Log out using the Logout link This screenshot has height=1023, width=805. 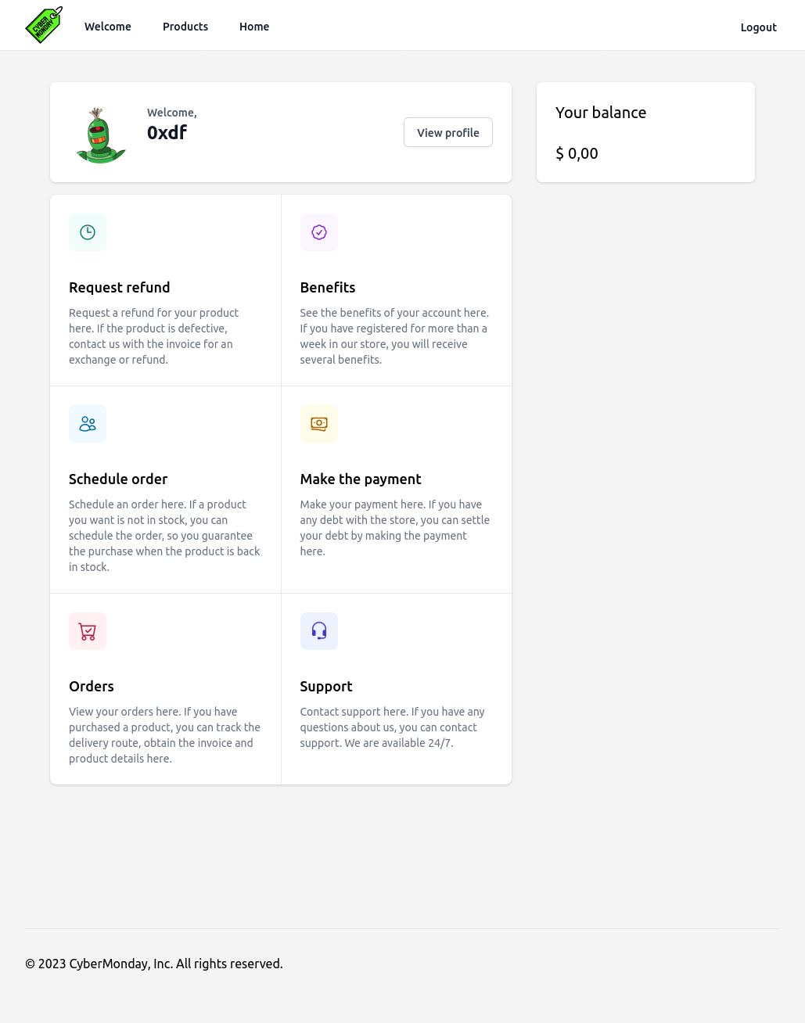tap(758, 27)
